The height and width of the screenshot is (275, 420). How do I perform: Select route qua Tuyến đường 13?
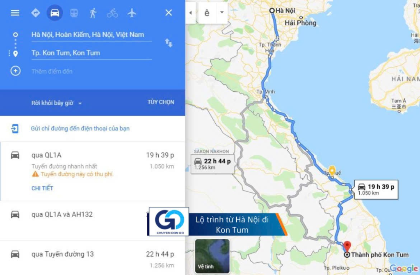pos(92,258)
